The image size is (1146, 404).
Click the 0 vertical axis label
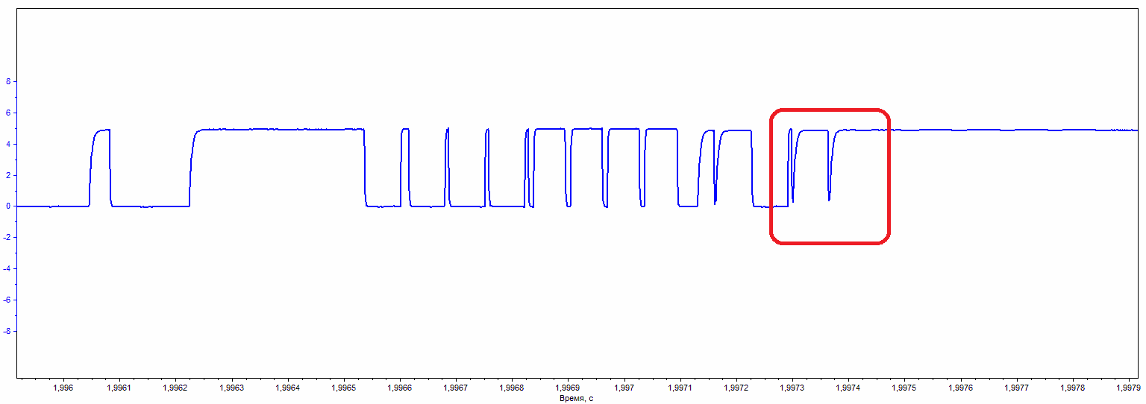click(7, 206)
